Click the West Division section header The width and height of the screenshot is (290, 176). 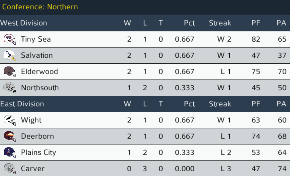24,23
